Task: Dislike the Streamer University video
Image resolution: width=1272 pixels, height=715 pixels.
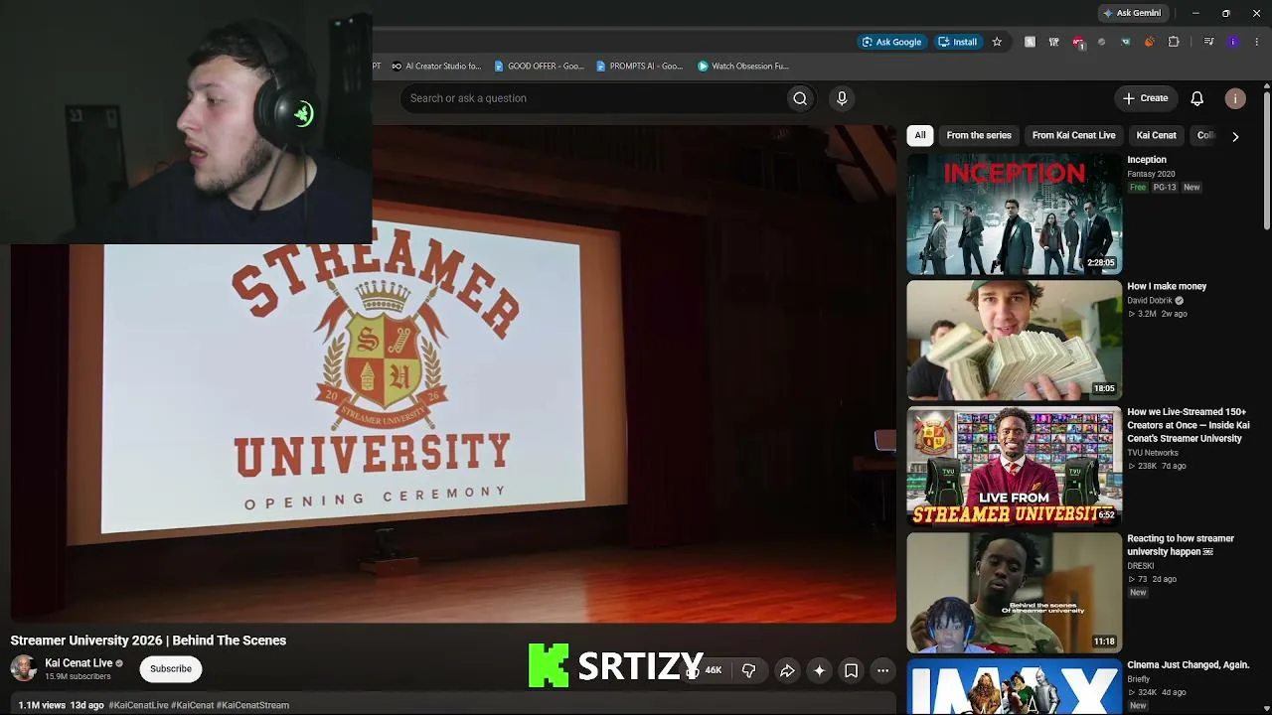Action: (749, 671)
